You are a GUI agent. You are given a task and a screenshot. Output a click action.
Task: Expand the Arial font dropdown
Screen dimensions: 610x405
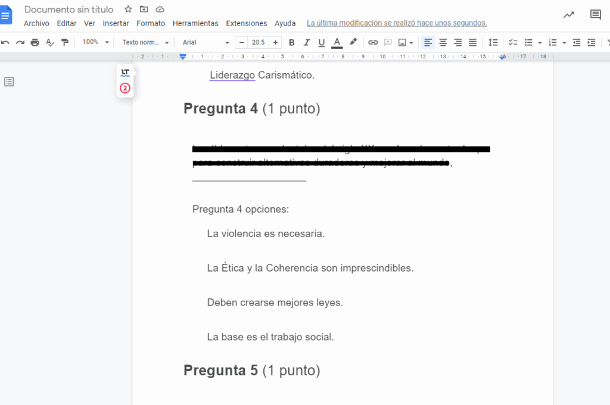[206, 42]
